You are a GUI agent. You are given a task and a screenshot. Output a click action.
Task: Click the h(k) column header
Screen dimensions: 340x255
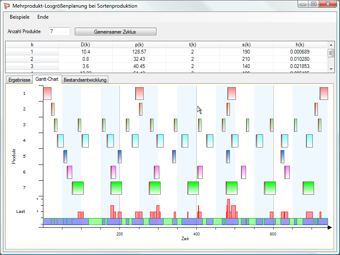pyautogui.click(x=300, y=44)
